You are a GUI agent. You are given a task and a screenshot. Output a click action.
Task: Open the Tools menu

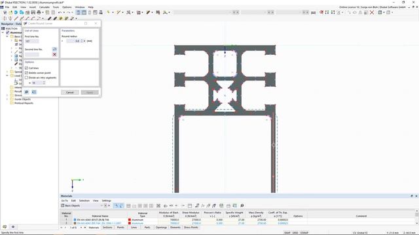point(56,7)
